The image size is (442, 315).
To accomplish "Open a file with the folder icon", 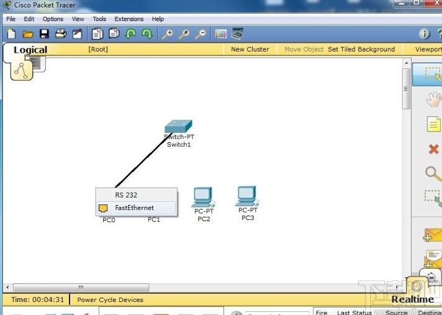I will (x=28, y=34).
